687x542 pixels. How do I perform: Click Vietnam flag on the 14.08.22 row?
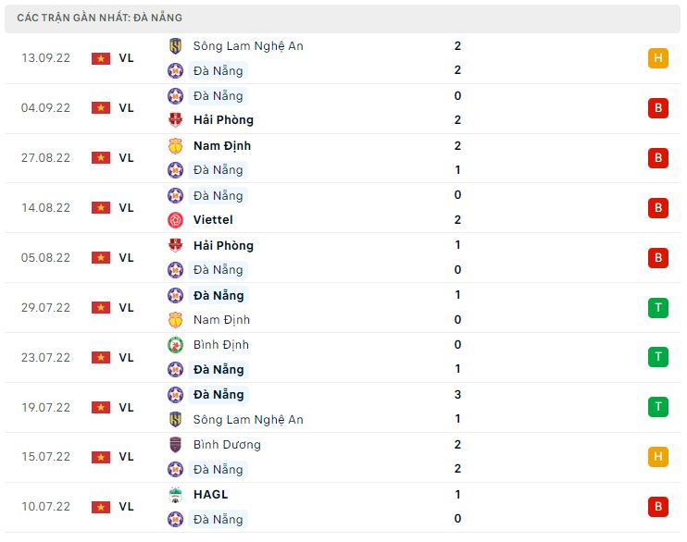(x=100, y=208)
